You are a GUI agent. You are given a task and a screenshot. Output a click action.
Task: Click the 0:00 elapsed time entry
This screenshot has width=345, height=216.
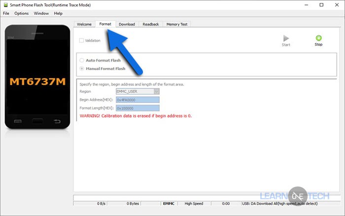point(226,204)
